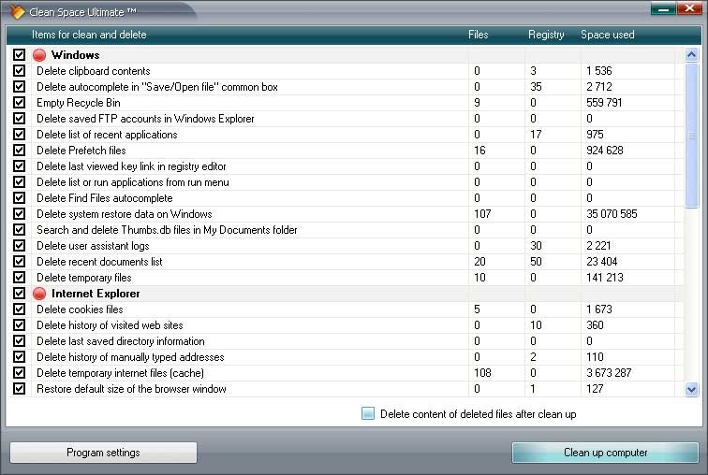Uncheck Delete system restore data on Windows
This screenshot has width=708, height=475.
point(19,213)
